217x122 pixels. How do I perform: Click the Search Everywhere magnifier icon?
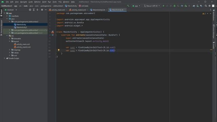[x=206, y=6]
